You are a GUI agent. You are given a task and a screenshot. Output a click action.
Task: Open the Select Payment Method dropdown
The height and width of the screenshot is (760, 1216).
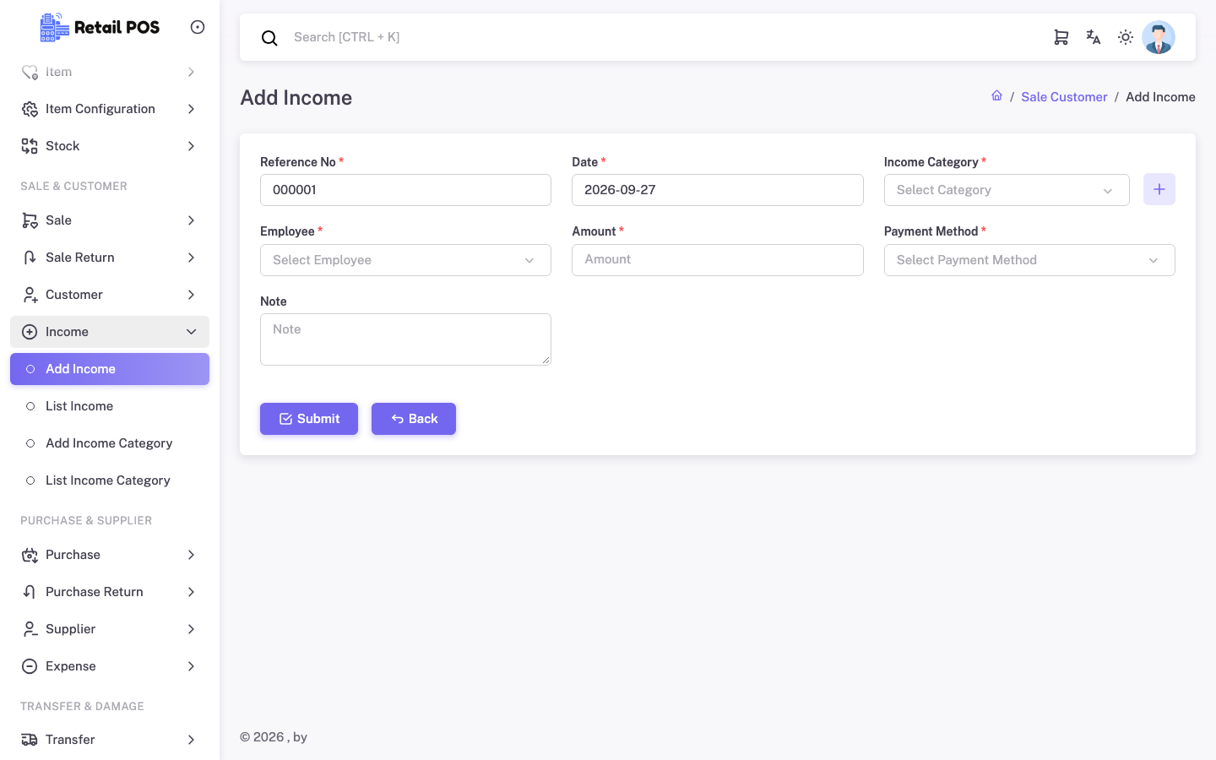tap(1029, 260)
